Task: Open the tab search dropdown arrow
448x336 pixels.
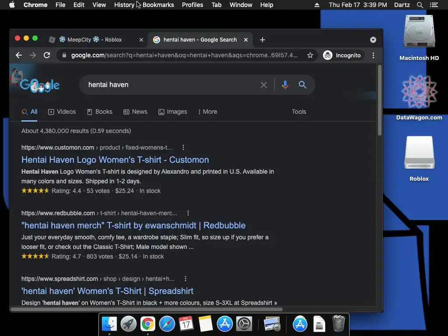Action: 373,40
